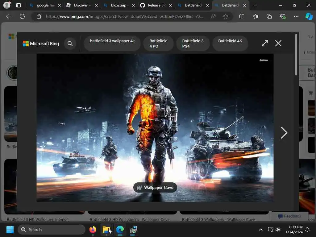Click the Edge profile avatar icon
This screenshot has height=237, width=316.
pos(7,5)
